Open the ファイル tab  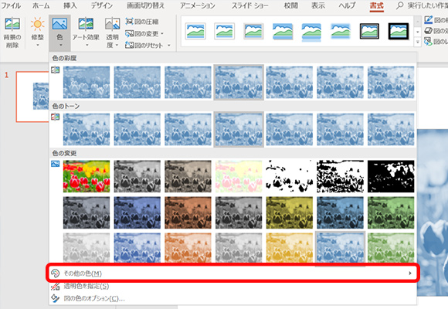[11, 5]
